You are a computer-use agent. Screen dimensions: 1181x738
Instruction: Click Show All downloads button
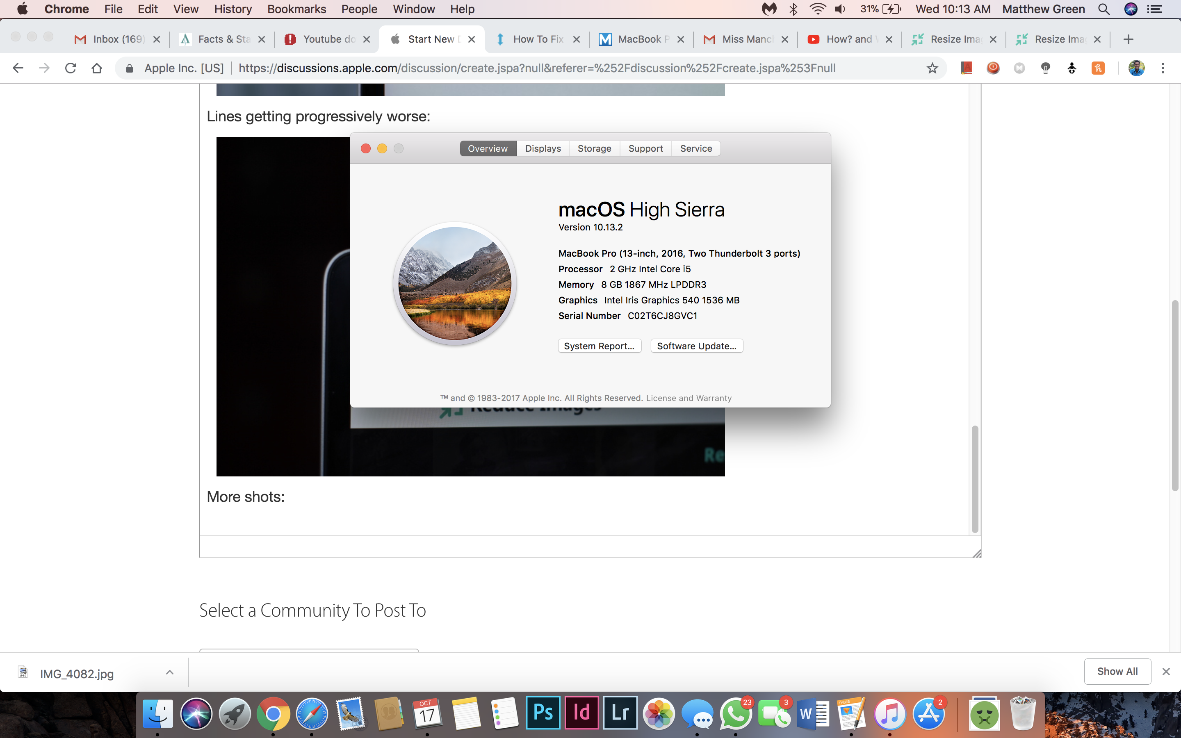click(x=1117, y=672)
